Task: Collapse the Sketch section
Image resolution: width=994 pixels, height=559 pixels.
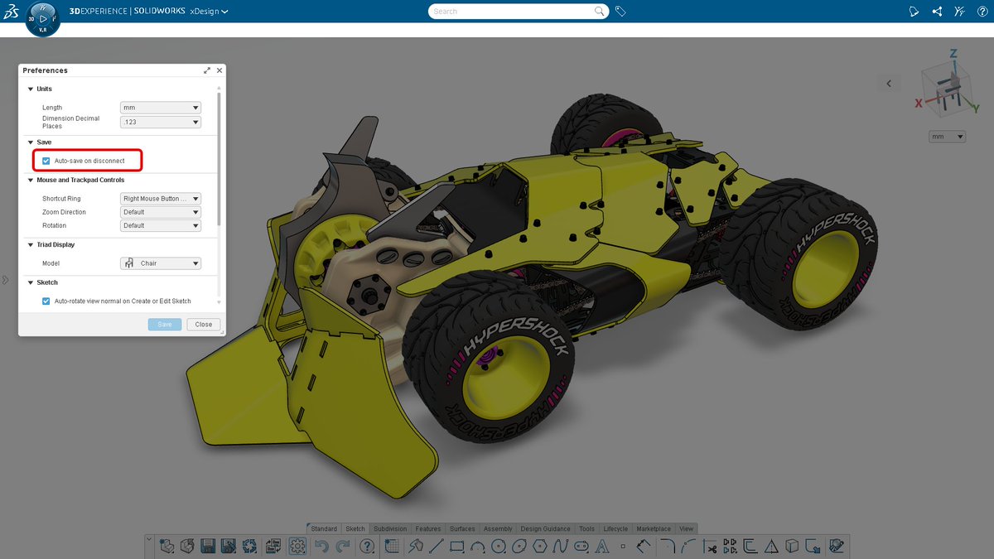Action: coord(31,282)
